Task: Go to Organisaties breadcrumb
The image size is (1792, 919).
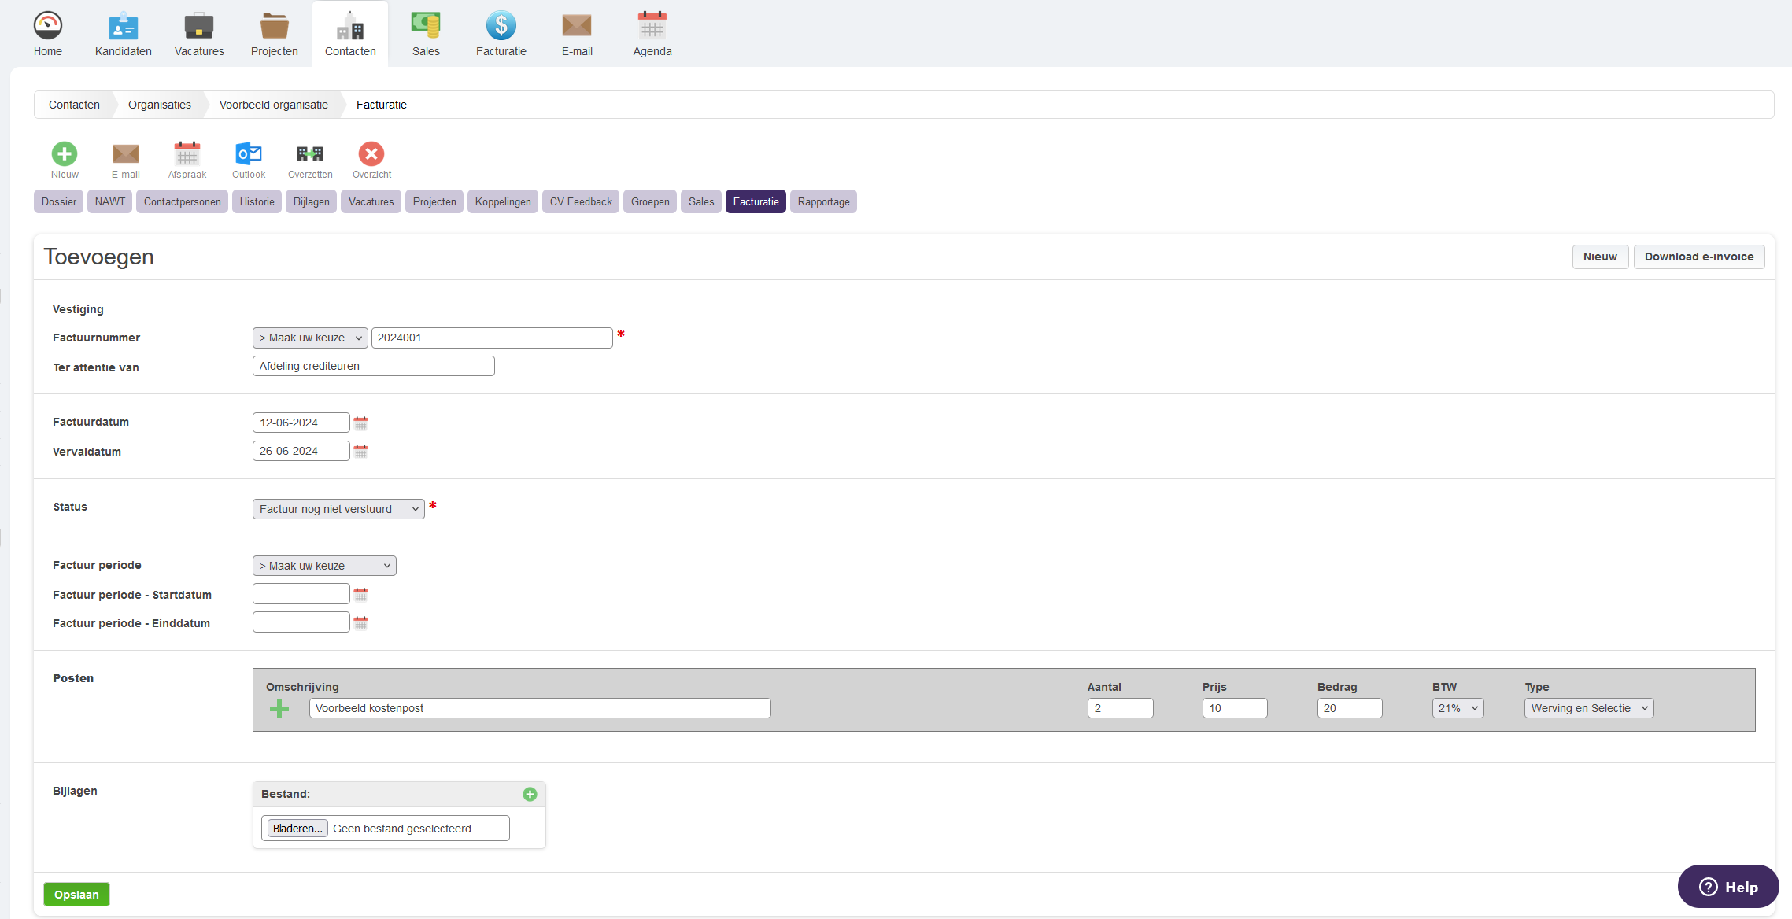Action: 160,105
